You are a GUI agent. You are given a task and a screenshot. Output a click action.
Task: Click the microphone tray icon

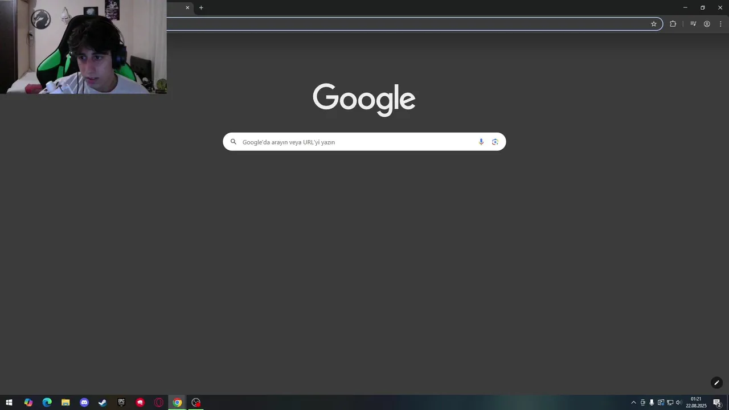tap(652, 403)
